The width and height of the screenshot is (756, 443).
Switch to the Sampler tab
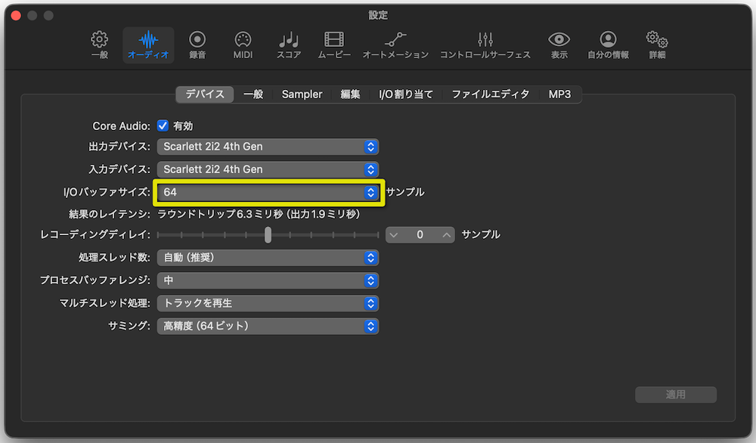302,94
